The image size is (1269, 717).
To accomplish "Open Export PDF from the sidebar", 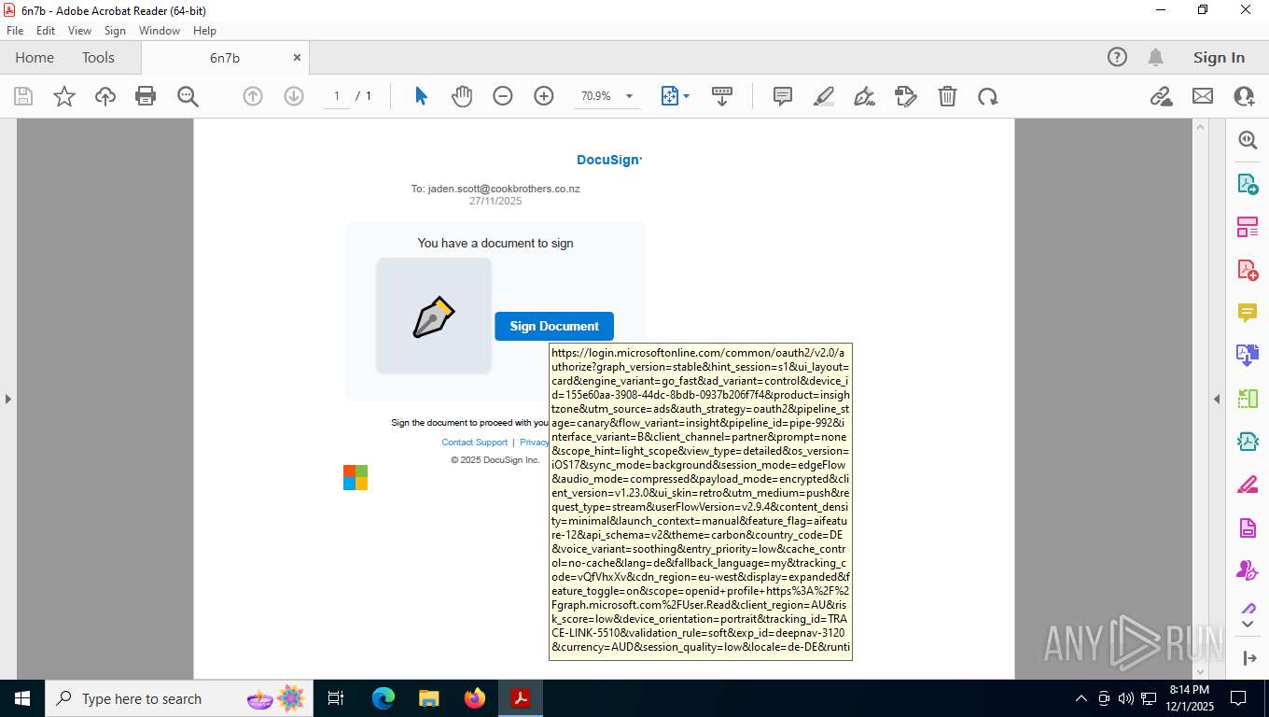I will click(x=1248, y=184).
